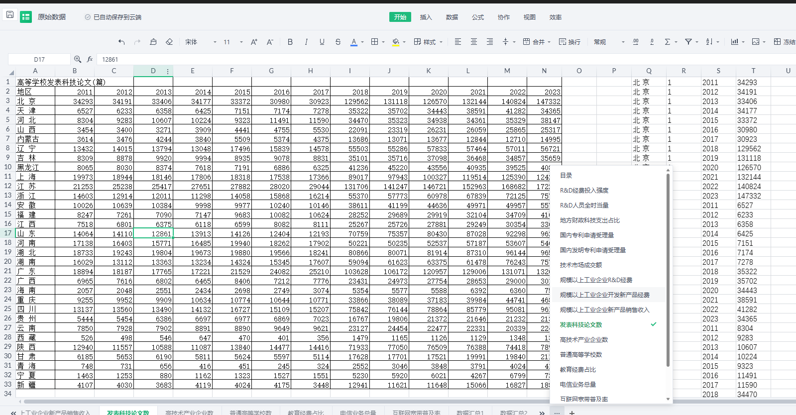The image size is (796, 415).
Task: Click the green spreadsheet app icon
Action: (x=26, y=17)
